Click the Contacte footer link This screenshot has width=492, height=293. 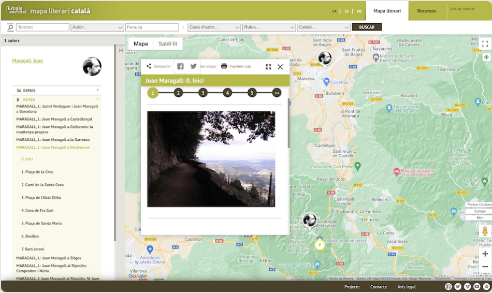coord(379,287)
